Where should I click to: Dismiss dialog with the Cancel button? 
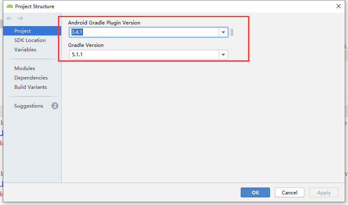[x=289, y=192]
